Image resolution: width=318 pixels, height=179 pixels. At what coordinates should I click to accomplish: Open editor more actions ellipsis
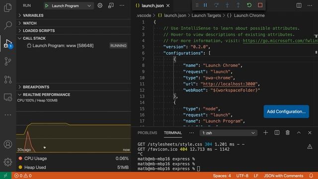point(310,5)
